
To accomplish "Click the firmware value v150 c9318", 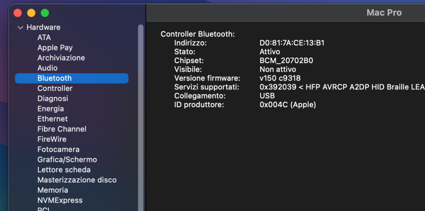I will point(280,78).
